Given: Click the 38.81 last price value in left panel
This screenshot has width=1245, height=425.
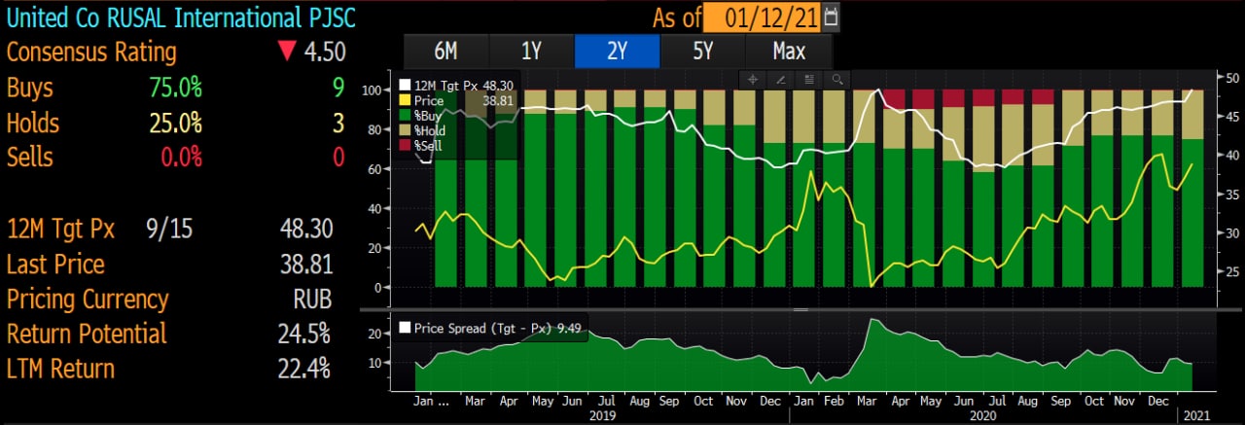Looking at the screenshot, I should coord(306,265).
